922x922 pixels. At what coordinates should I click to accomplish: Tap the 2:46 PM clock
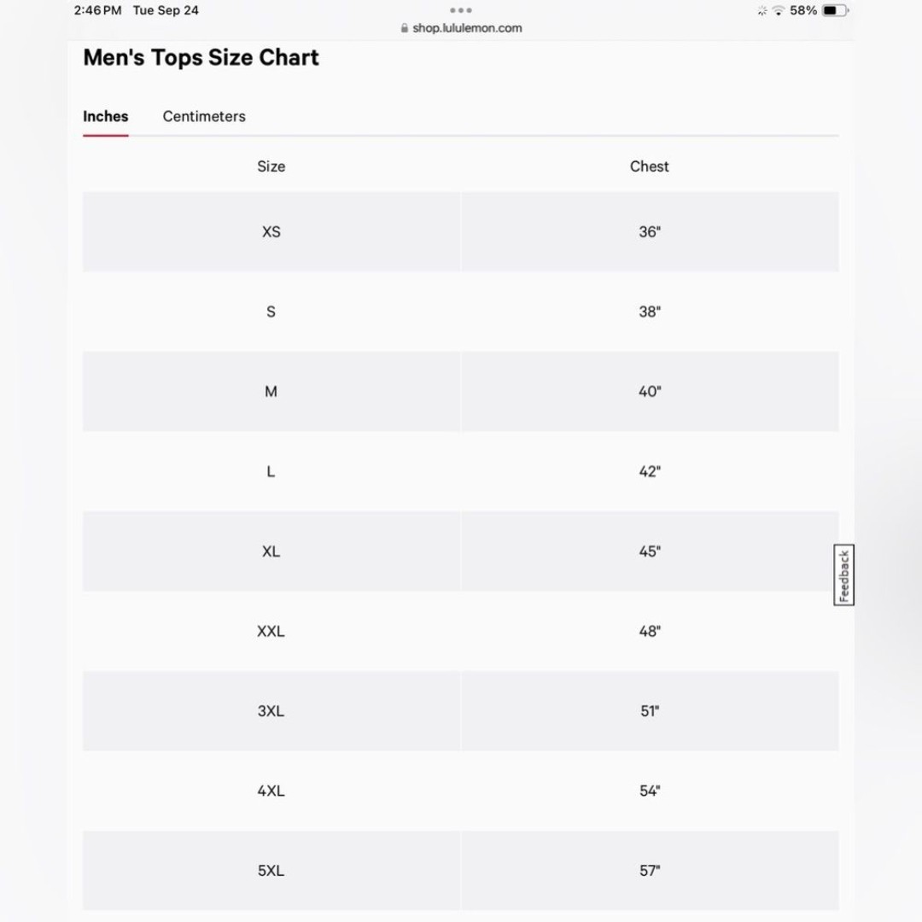point(97,10)
